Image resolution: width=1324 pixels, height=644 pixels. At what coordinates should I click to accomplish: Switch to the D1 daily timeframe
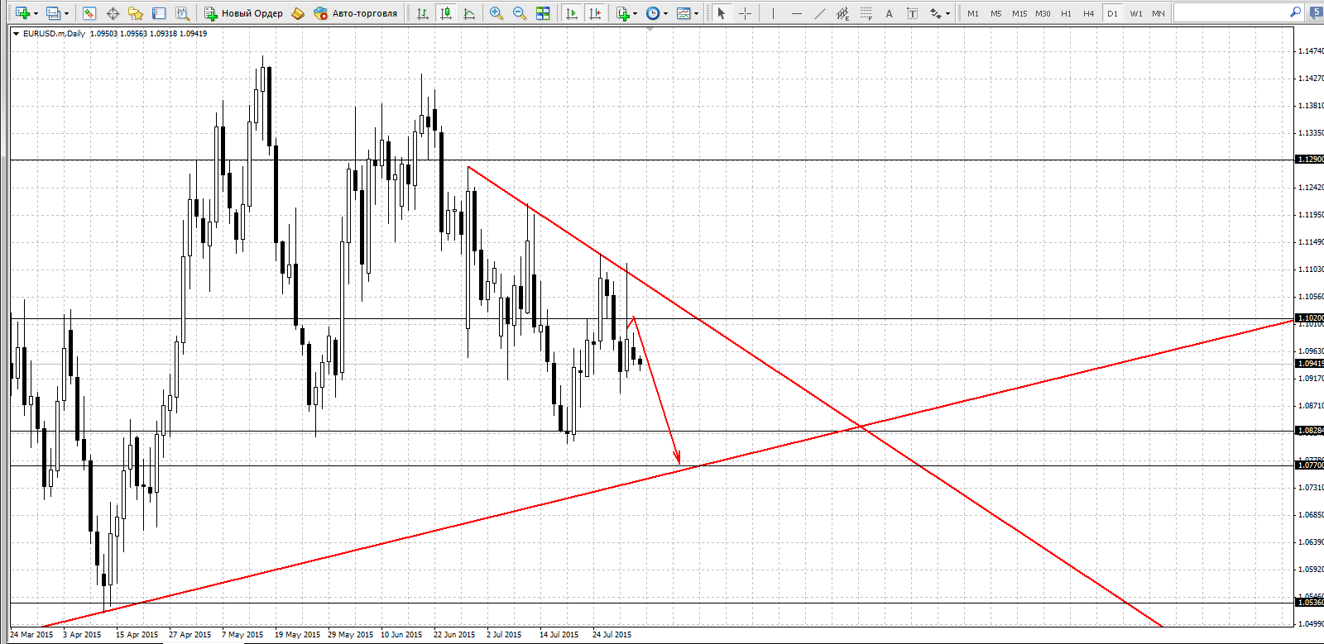[x=1112, y=13]
